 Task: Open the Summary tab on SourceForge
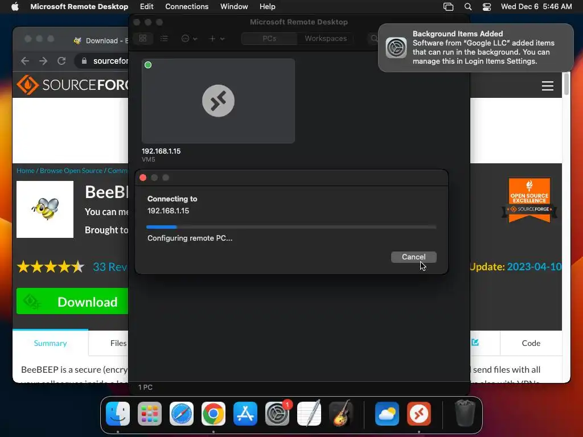click(x=50, y=343)
